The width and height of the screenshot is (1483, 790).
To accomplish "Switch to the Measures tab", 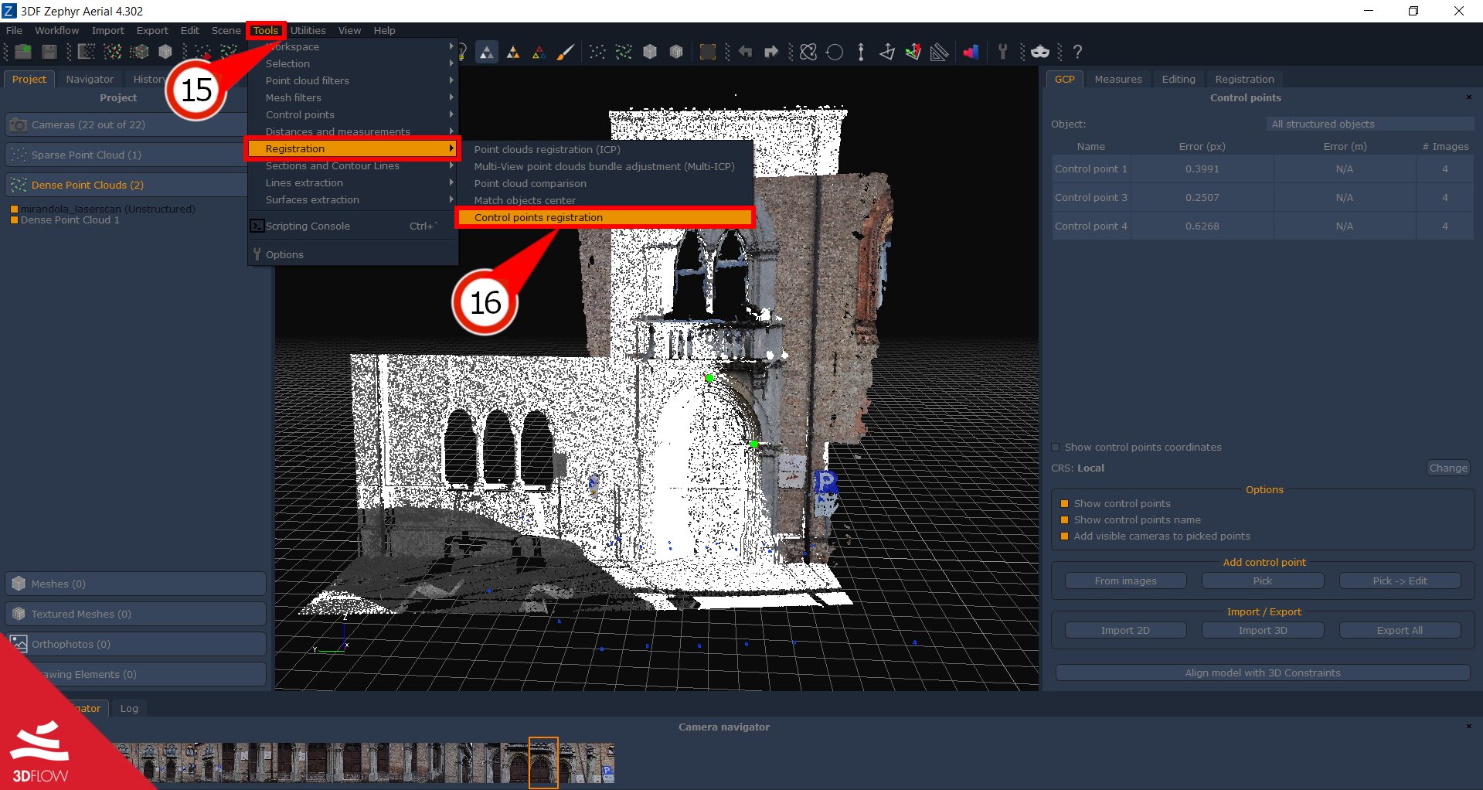I will pyautogui.click(x=1117, y=79).
